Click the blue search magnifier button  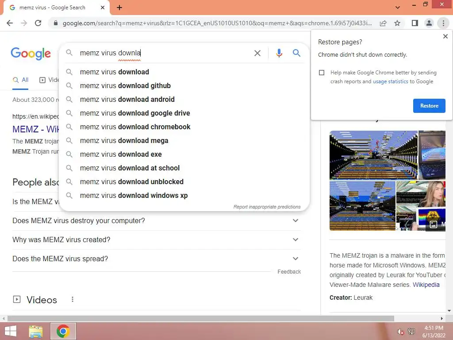[x=296, y=53]
